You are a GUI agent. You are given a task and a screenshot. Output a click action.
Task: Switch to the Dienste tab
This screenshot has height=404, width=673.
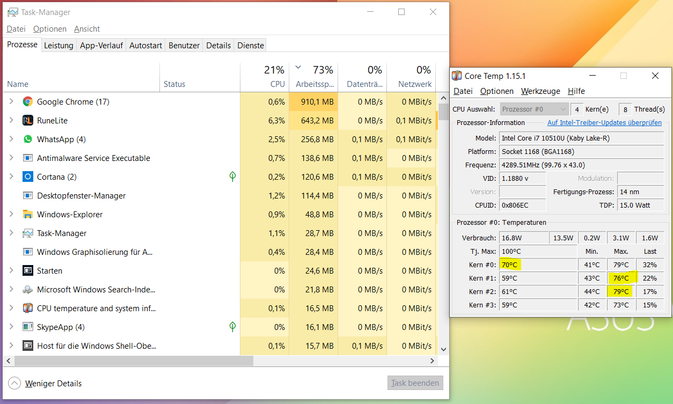click(251, 46)
